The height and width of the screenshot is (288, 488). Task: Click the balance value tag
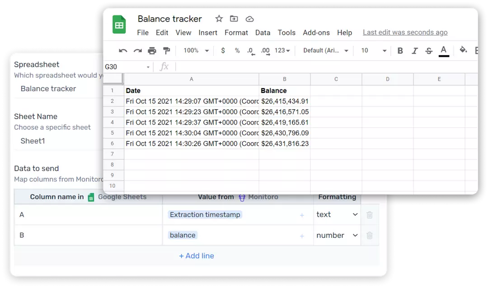point(183,235)
